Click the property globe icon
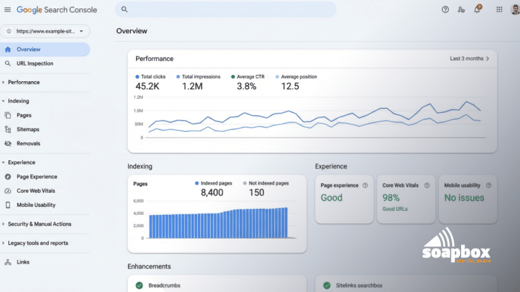Image resolution: width=520 pixels, height=292 pixels. click(9, 31)
